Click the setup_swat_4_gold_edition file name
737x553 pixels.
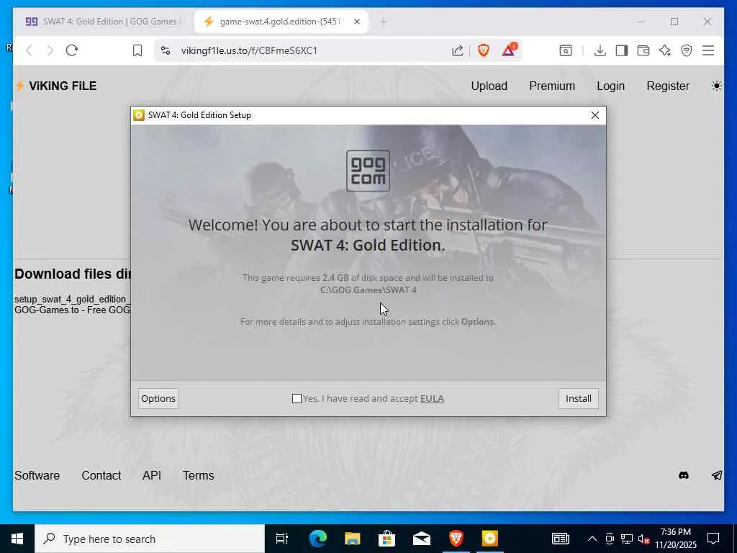point(73,299)
